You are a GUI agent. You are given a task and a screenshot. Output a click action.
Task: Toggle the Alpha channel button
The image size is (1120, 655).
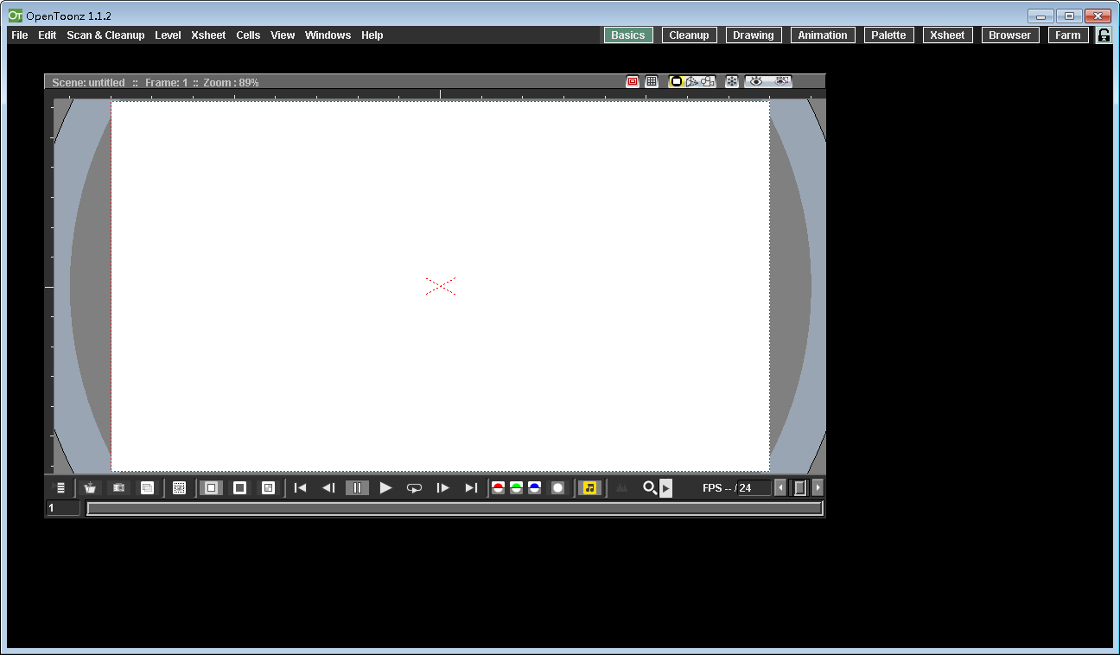(x=557, y=488)
